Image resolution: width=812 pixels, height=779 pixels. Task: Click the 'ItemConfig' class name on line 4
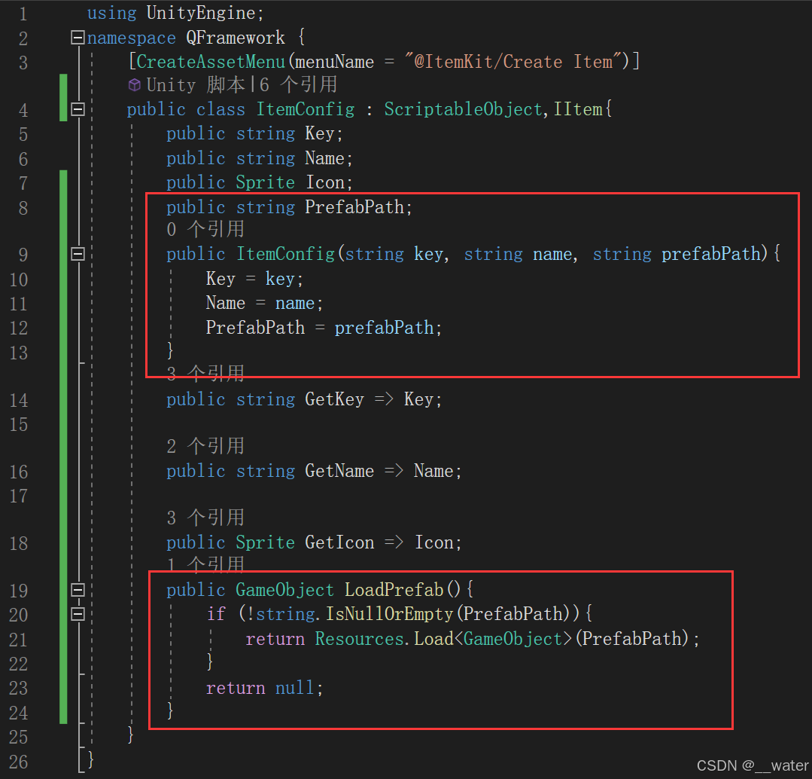[x=306, y=109]
